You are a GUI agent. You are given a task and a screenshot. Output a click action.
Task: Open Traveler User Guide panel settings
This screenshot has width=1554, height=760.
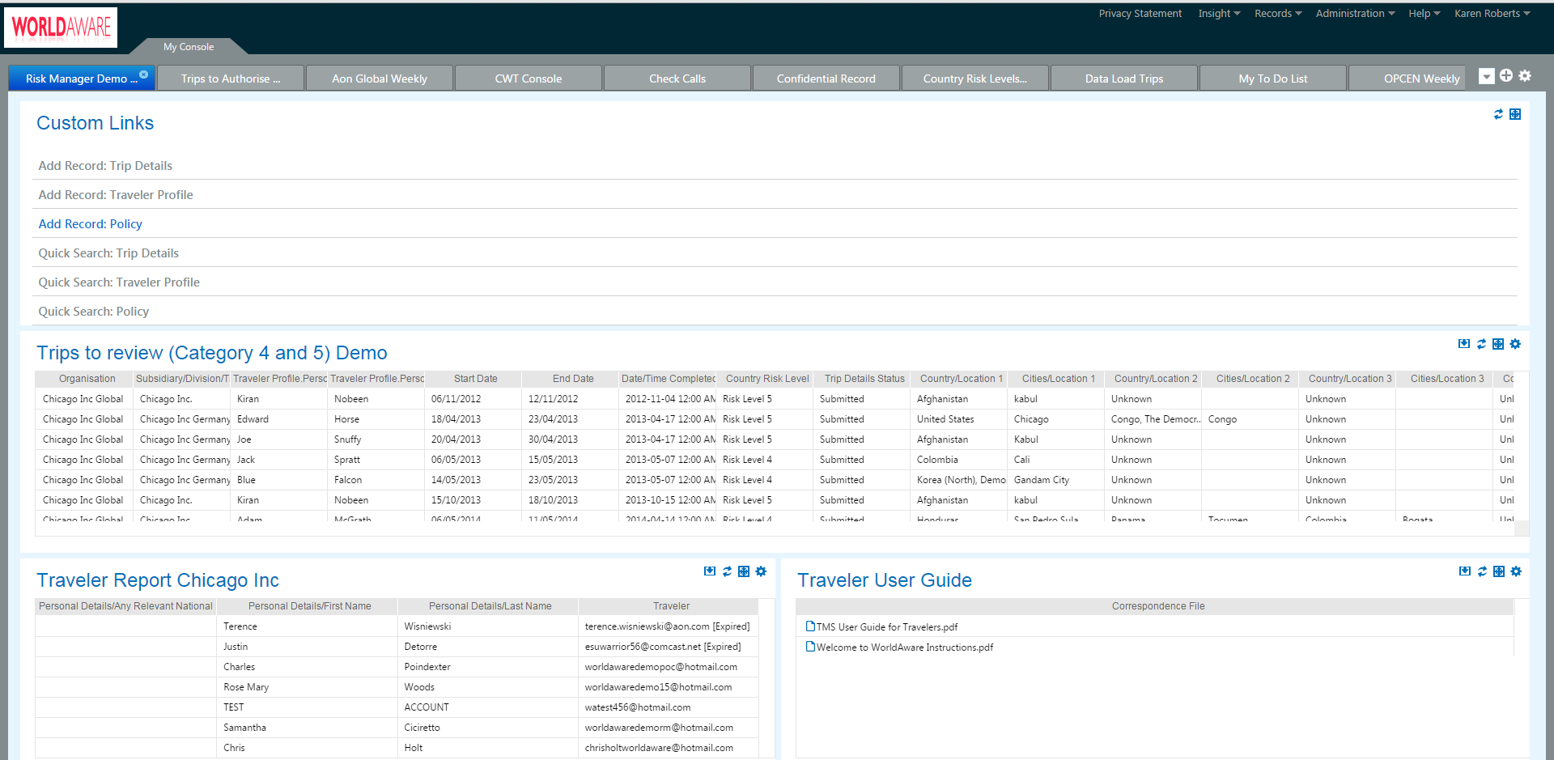point(1516,571)
